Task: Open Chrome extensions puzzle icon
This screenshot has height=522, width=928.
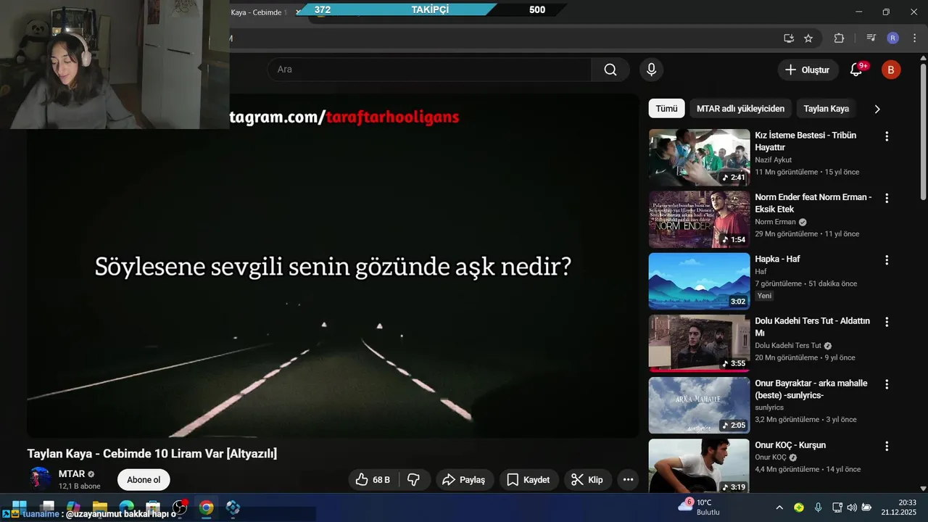Action: click(839, 38)
